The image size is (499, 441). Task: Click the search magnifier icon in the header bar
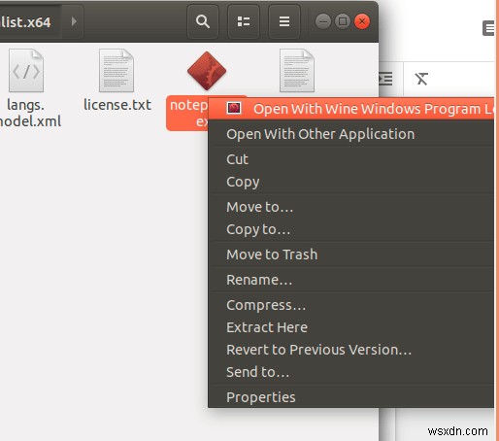203,21
